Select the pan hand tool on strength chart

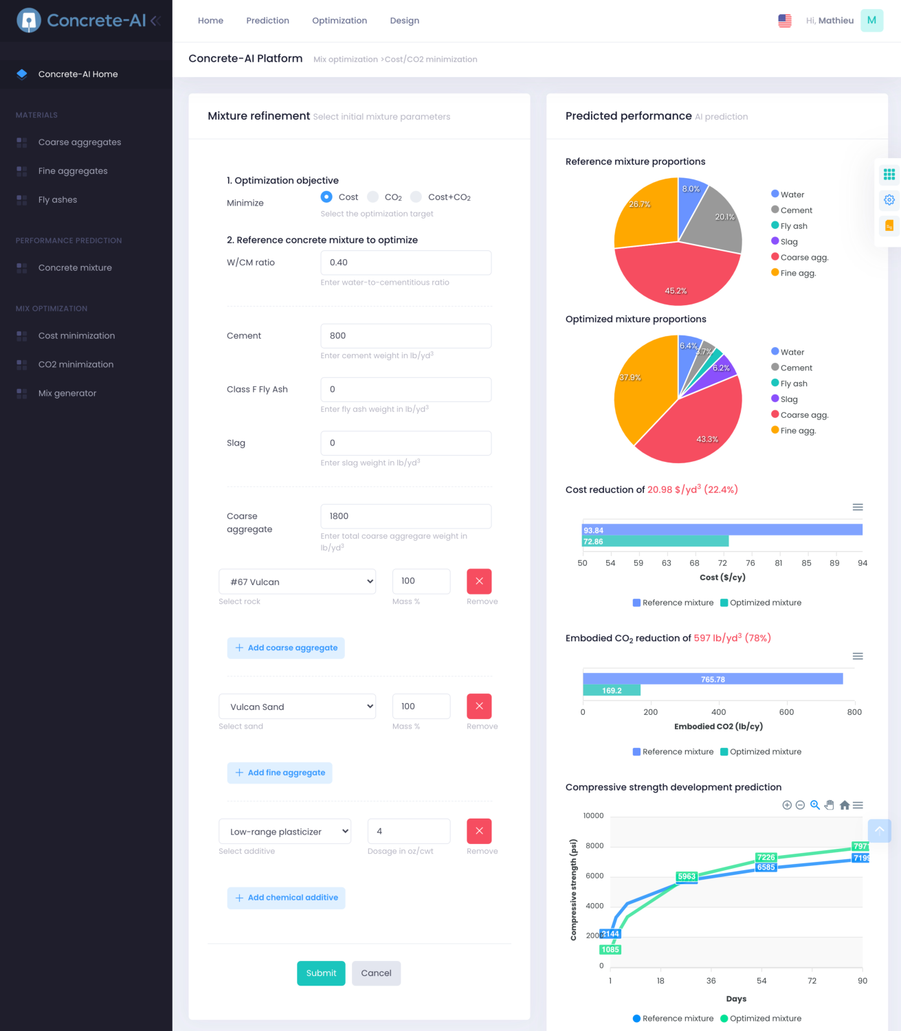point(830,805)
